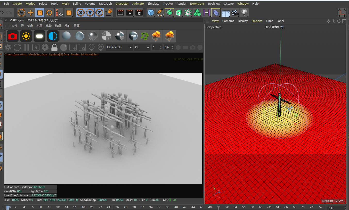Open the DL render mode dropdown

(142, 47)
